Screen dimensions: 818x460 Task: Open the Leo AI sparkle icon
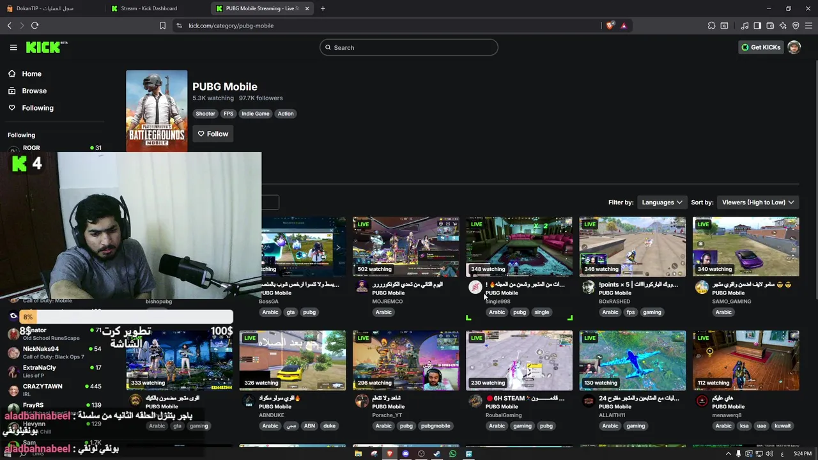coord(783,26)
